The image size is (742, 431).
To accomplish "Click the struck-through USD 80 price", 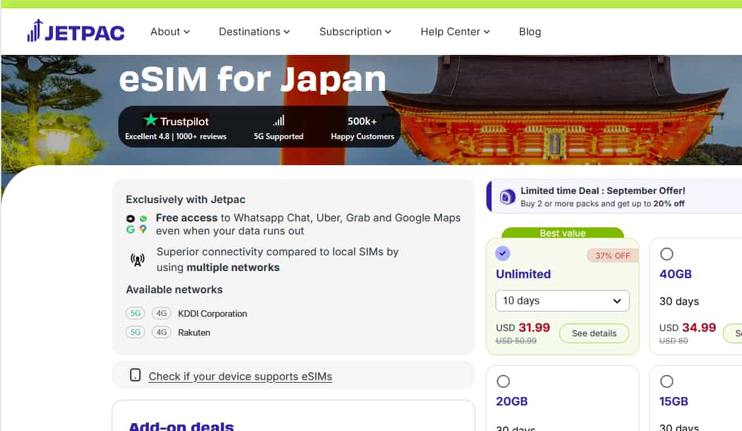I will click(x=674, y=341).
